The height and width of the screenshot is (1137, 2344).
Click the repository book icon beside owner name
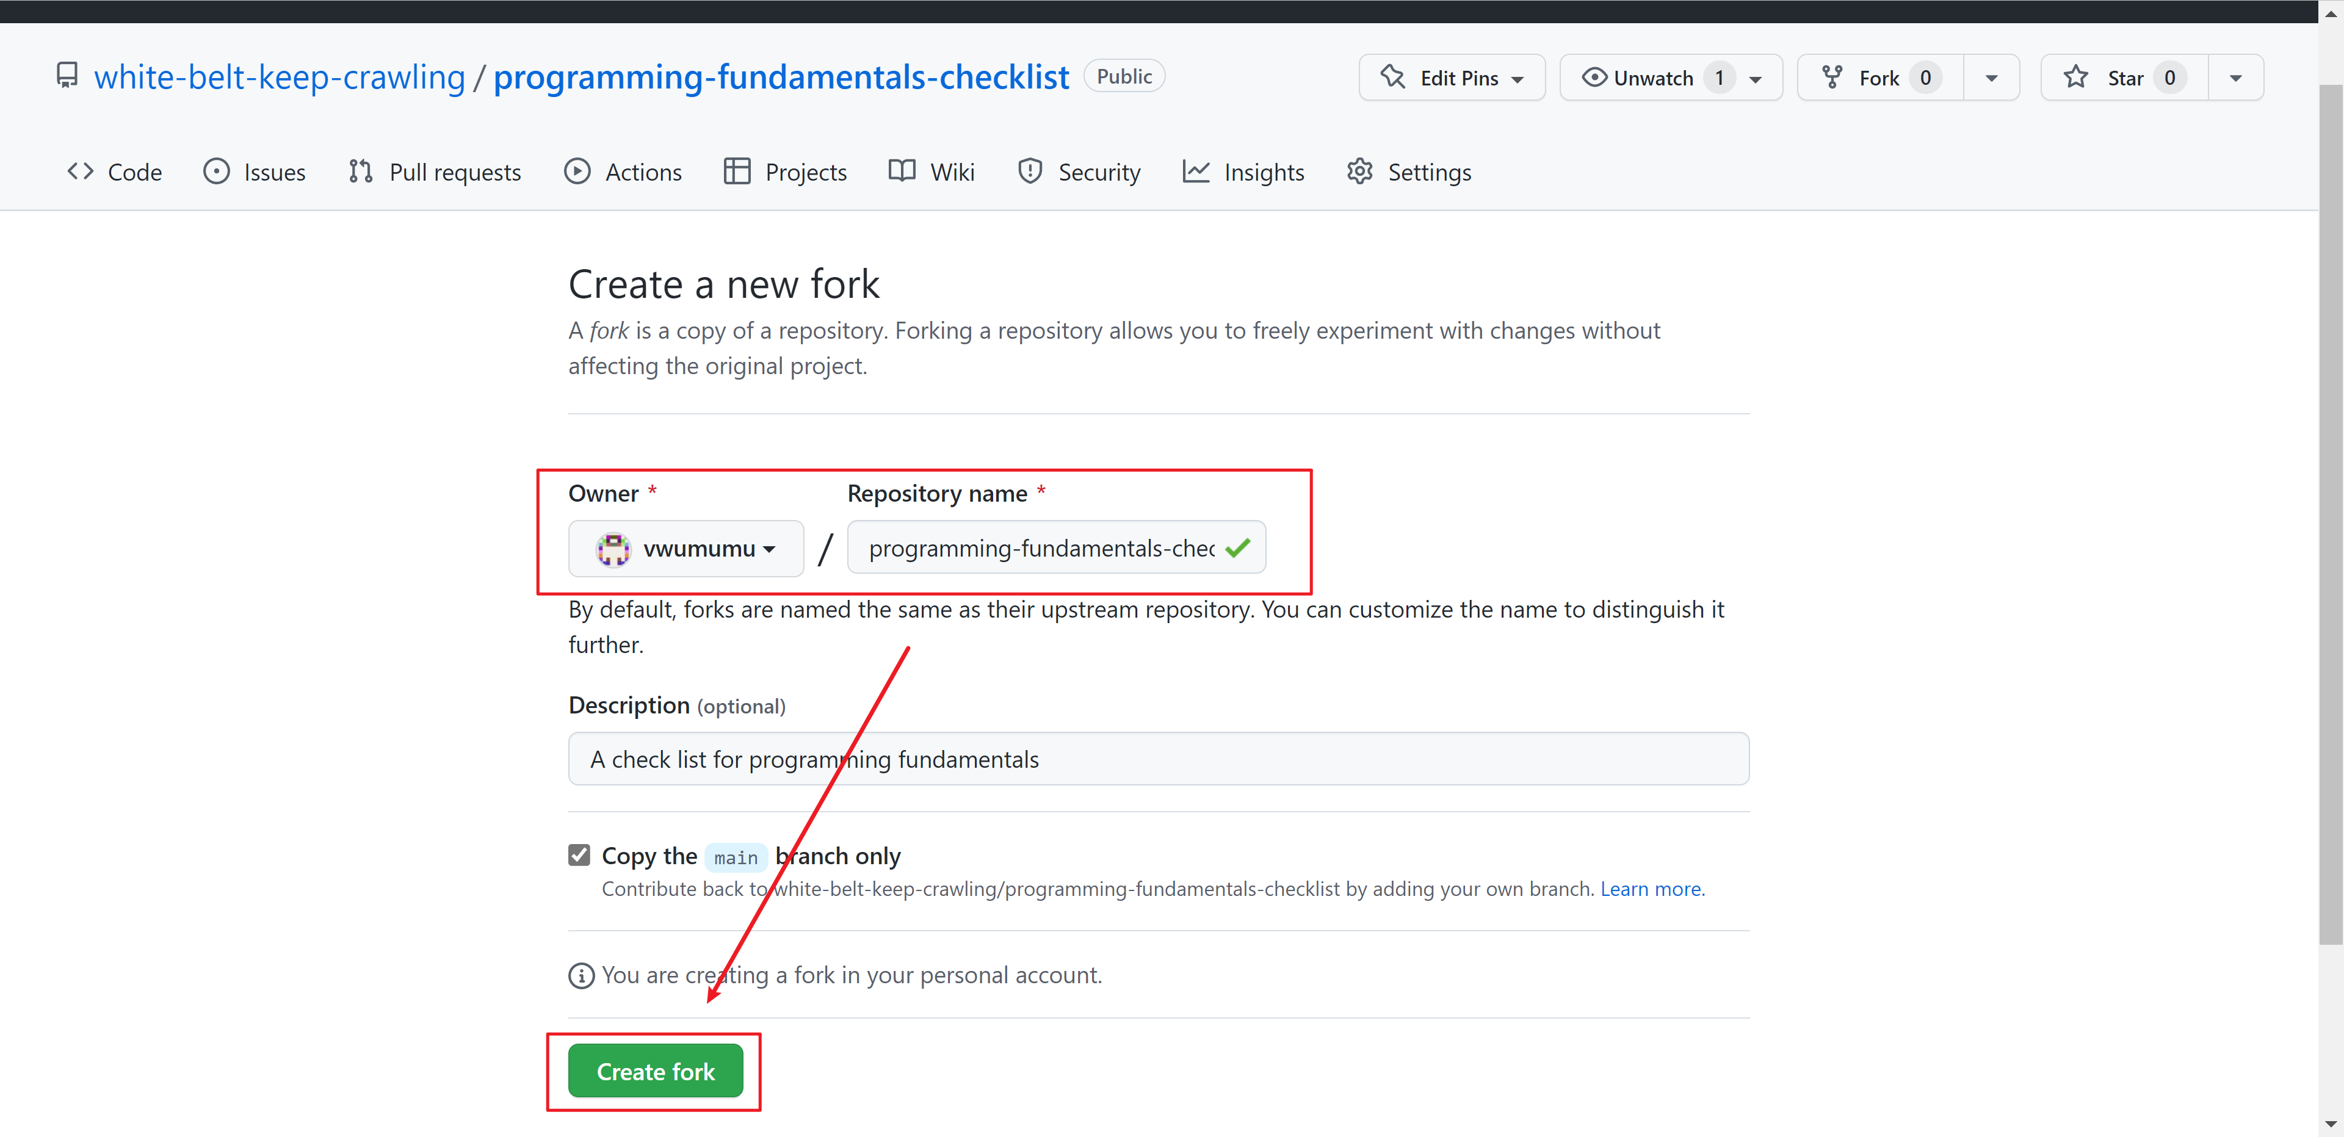[67, 76]
